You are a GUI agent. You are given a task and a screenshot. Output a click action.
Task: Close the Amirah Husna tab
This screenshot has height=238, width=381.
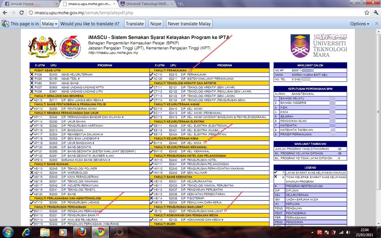[x=57, y=4]
